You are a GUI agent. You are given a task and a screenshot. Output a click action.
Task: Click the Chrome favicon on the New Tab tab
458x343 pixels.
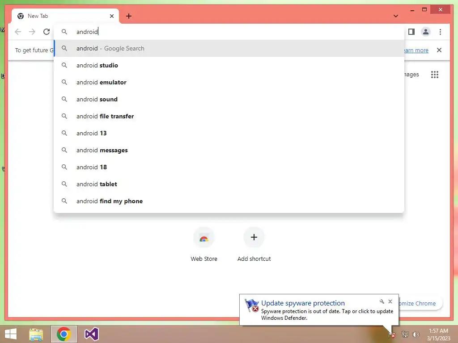(21, 16)
